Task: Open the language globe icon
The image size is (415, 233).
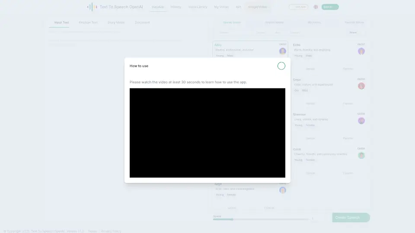Action: [x=316, y=7]
